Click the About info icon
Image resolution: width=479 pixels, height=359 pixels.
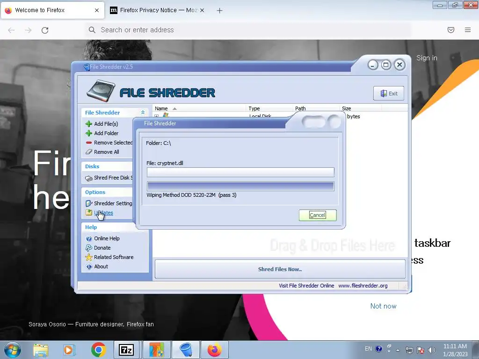(89, 267)
